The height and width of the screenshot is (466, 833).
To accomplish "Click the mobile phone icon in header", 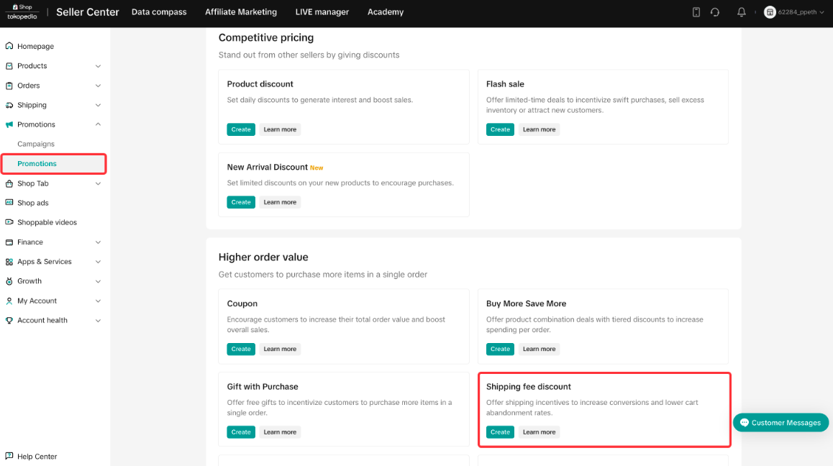I will tap(696, 12).
